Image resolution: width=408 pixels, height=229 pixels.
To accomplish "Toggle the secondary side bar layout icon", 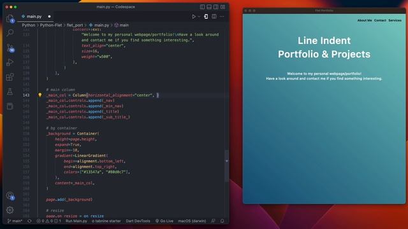I will pos(215,7).
